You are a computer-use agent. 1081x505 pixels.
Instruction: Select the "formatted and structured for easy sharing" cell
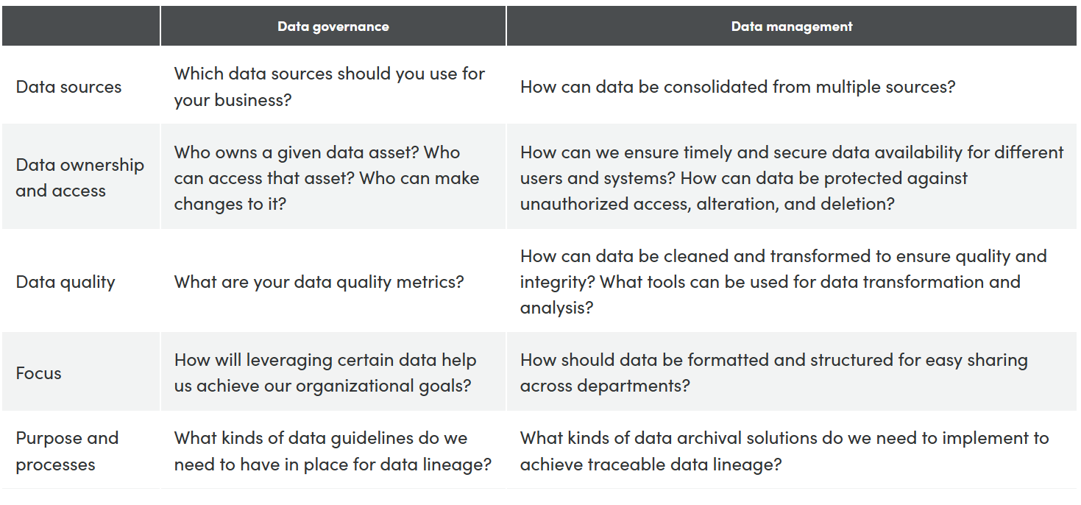pos(773,360)
